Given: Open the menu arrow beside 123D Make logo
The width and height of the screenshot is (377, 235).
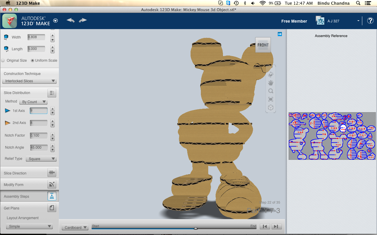Looking at the screenshot, I should pos(55,21).
